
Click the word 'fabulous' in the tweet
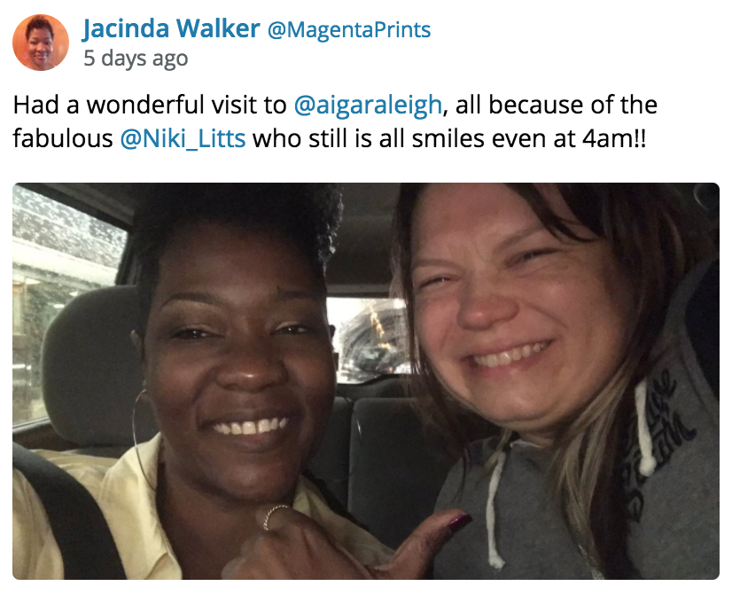(63, 138)
